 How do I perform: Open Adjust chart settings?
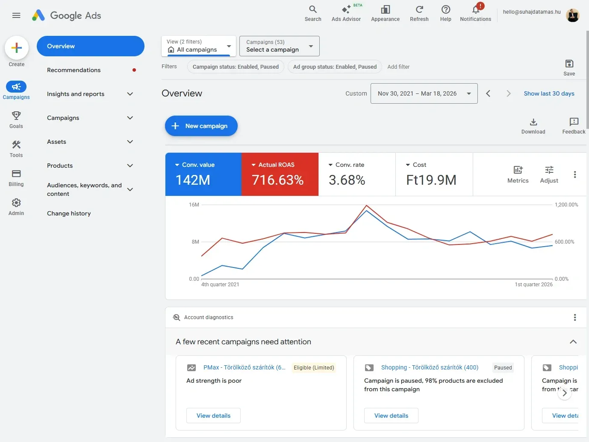pyautogui.click(x=549, y=174)
